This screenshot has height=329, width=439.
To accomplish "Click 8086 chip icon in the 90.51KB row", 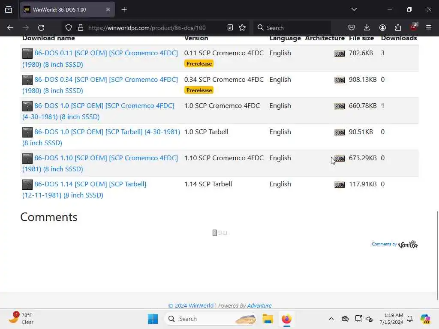I will tap(340, 132).
